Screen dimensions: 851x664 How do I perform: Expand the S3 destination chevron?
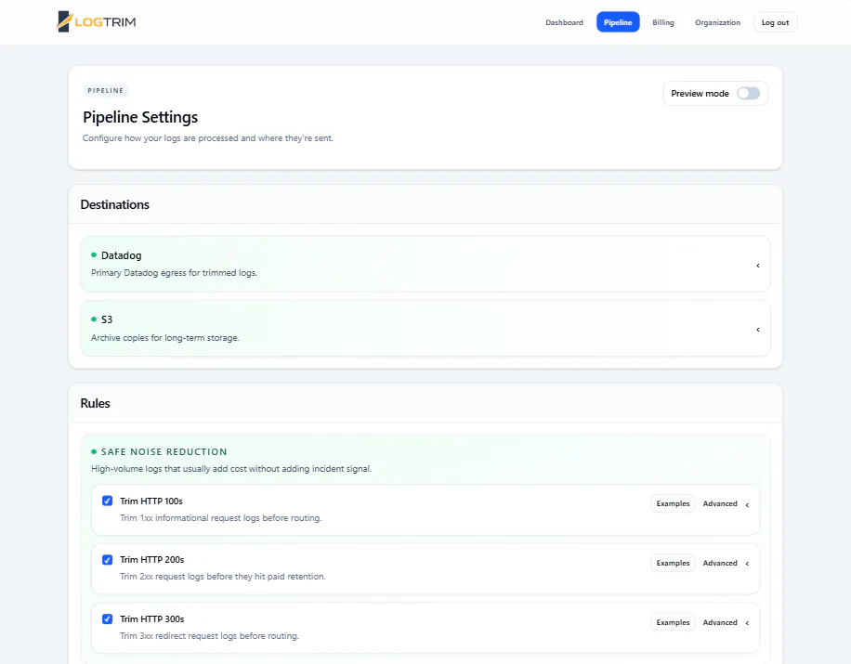pyautogui.click(x=758, y=330)
